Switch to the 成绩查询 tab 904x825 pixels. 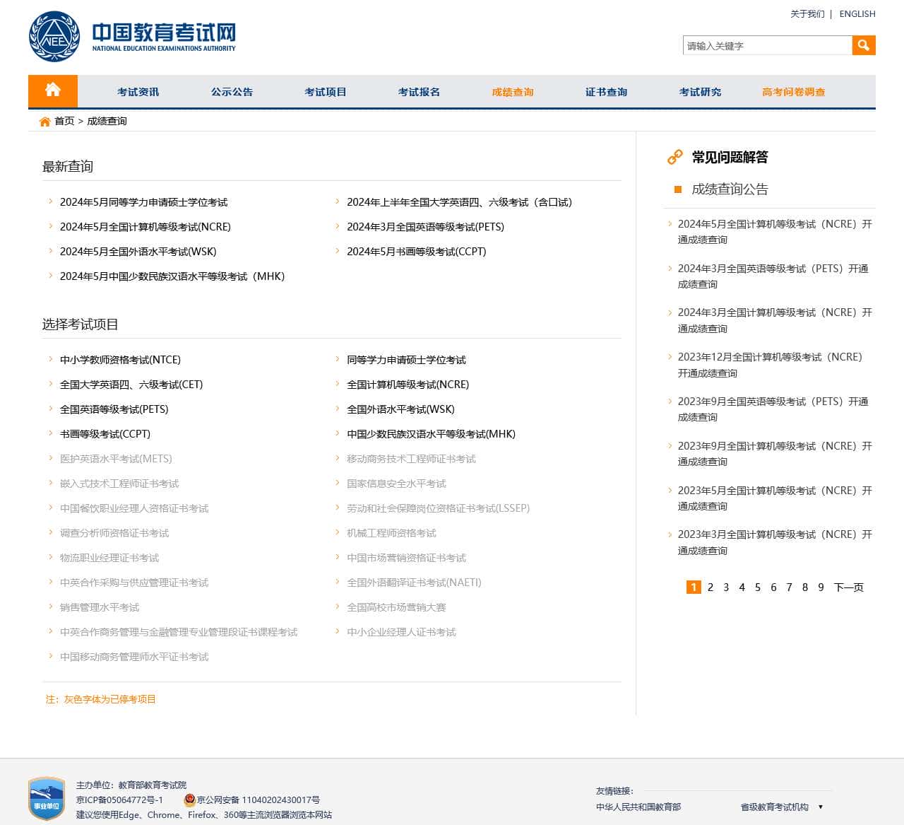(x=511, y=91)
